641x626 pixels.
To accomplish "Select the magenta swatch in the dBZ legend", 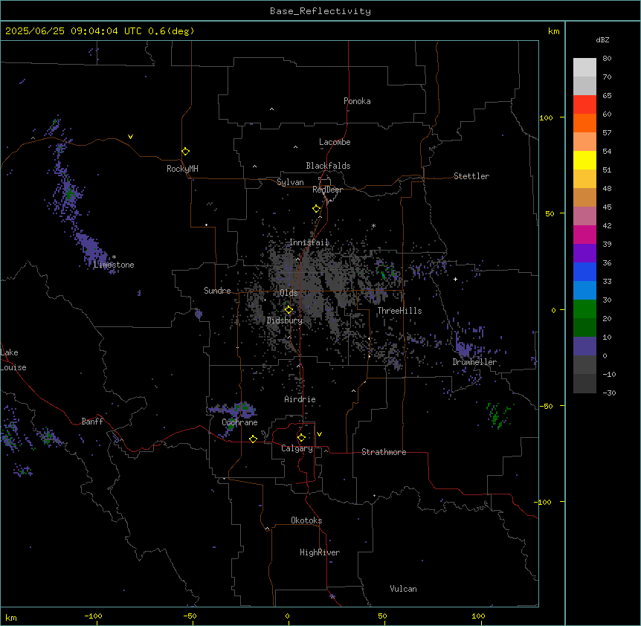I will pos(584,234).
